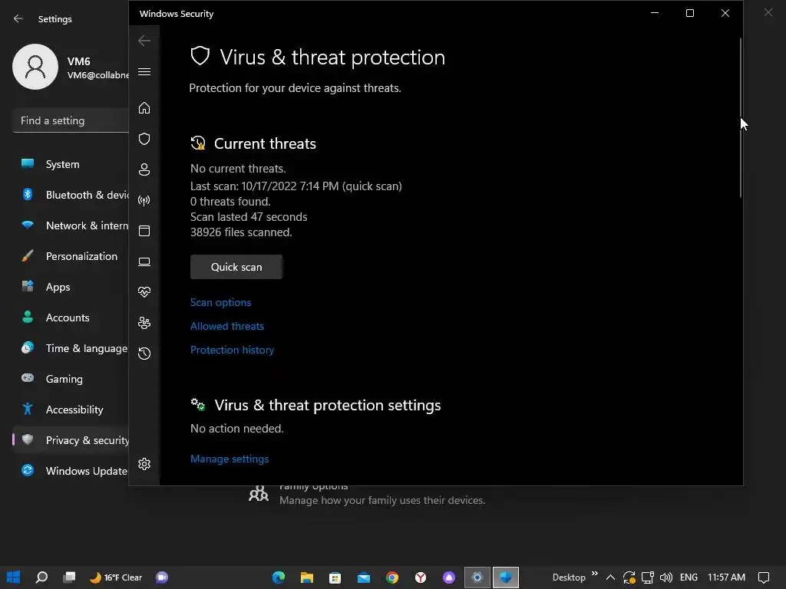Open Account protection sidebar icon

(144, 169)
